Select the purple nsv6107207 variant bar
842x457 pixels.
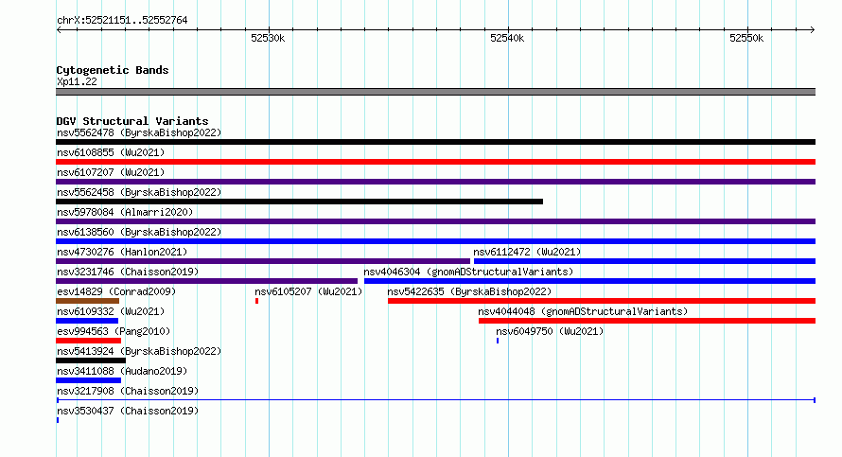tap(435, 182)
